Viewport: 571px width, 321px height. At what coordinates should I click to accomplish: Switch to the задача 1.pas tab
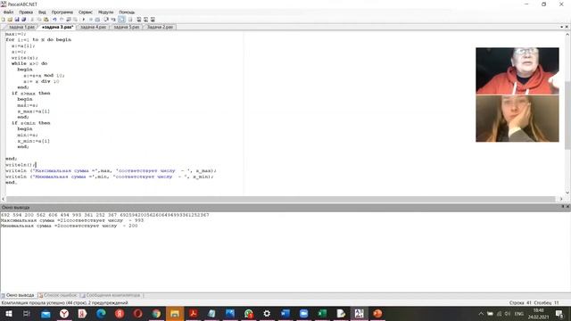pyautogui.click(x=21, y=27)
